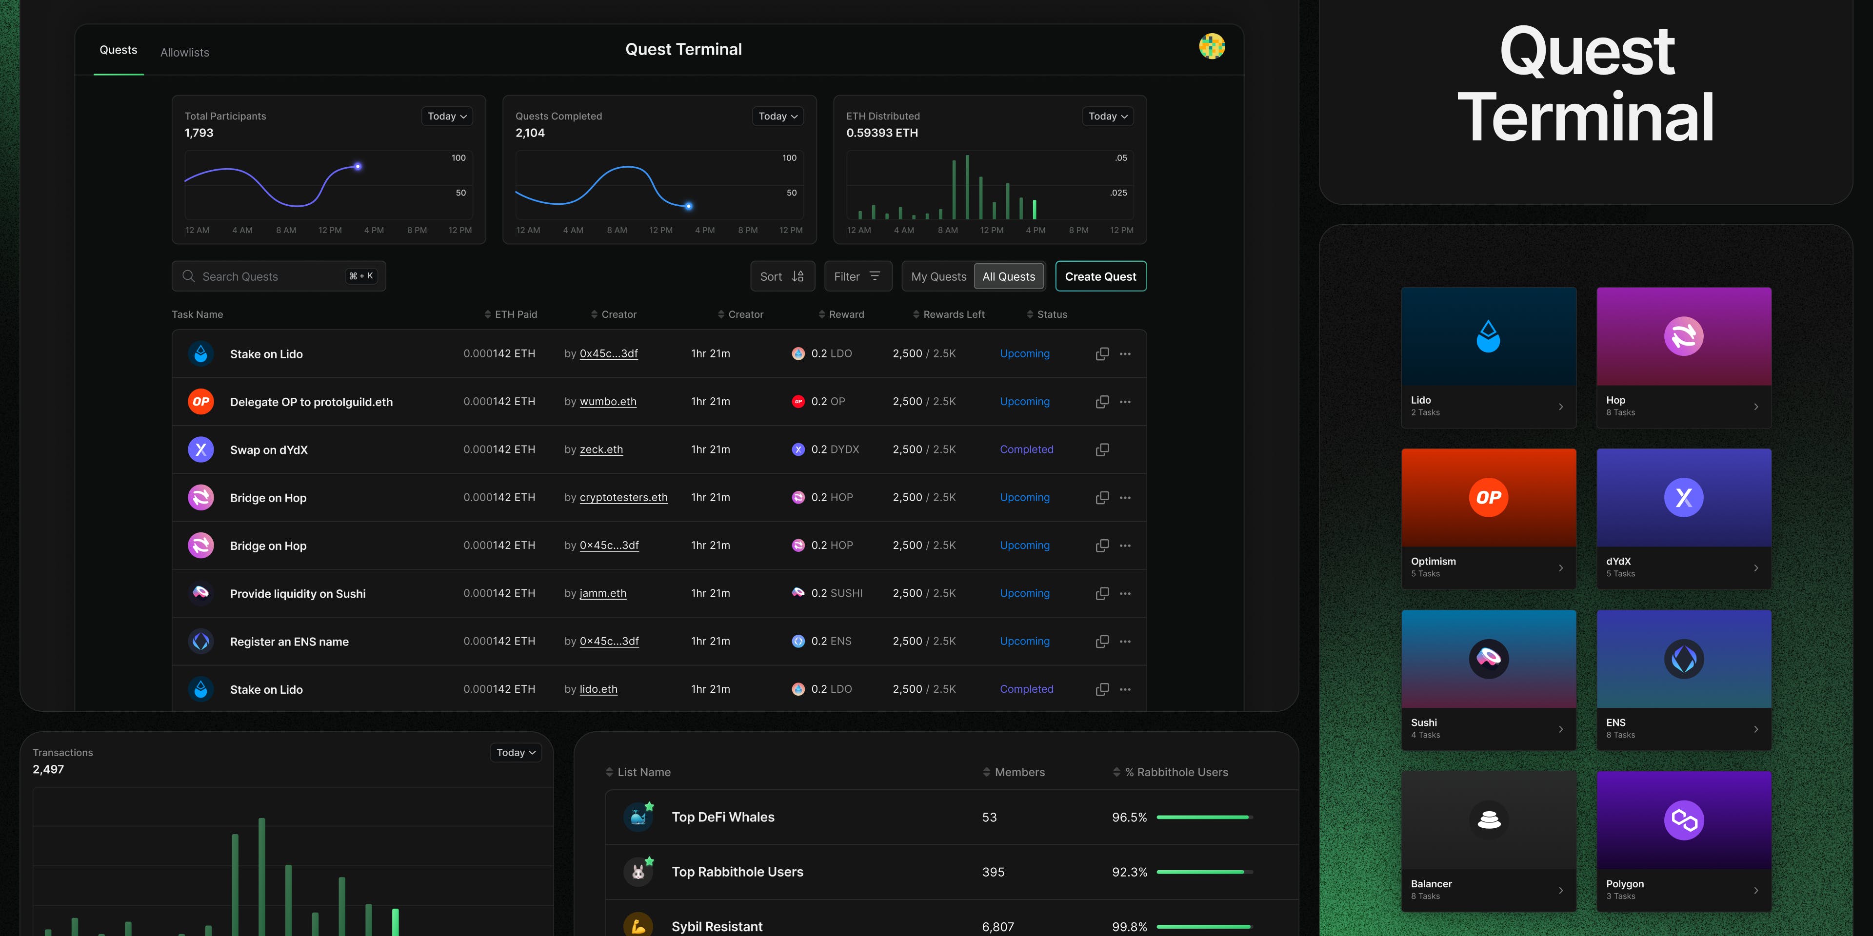Click the dYdX logo in Swap on dYdX row
Viewport: 1873px width, 936px height.
point(200,450)
